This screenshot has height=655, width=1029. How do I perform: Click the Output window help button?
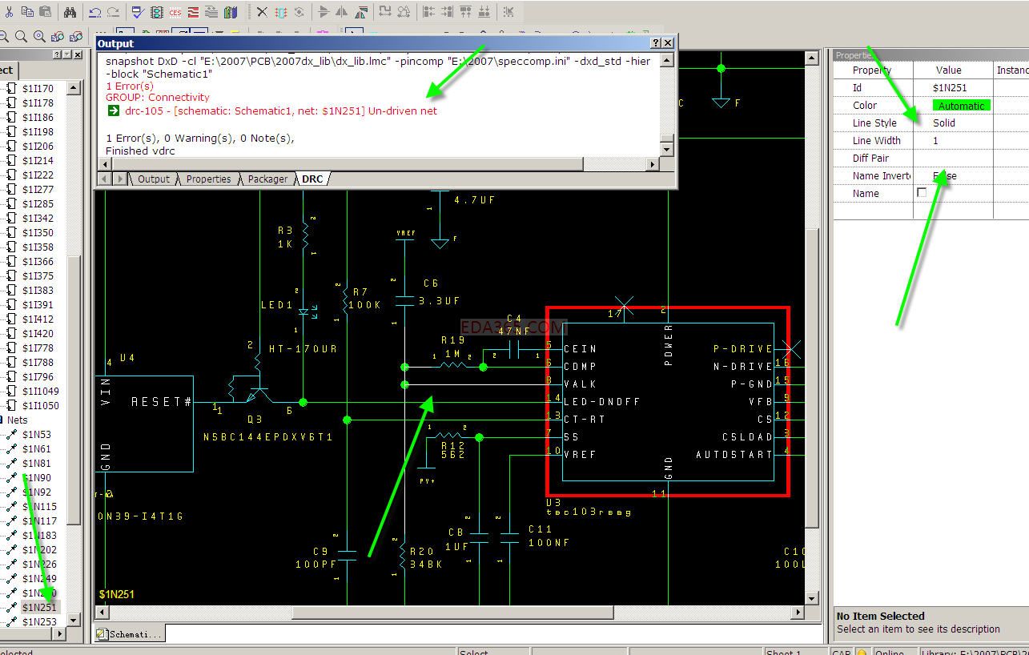656,43
